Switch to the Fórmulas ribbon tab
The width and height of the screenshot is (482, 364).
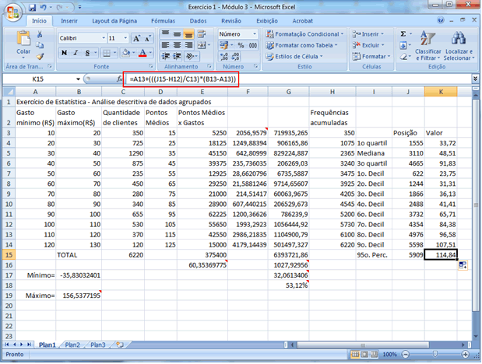(x=163, y=20)
